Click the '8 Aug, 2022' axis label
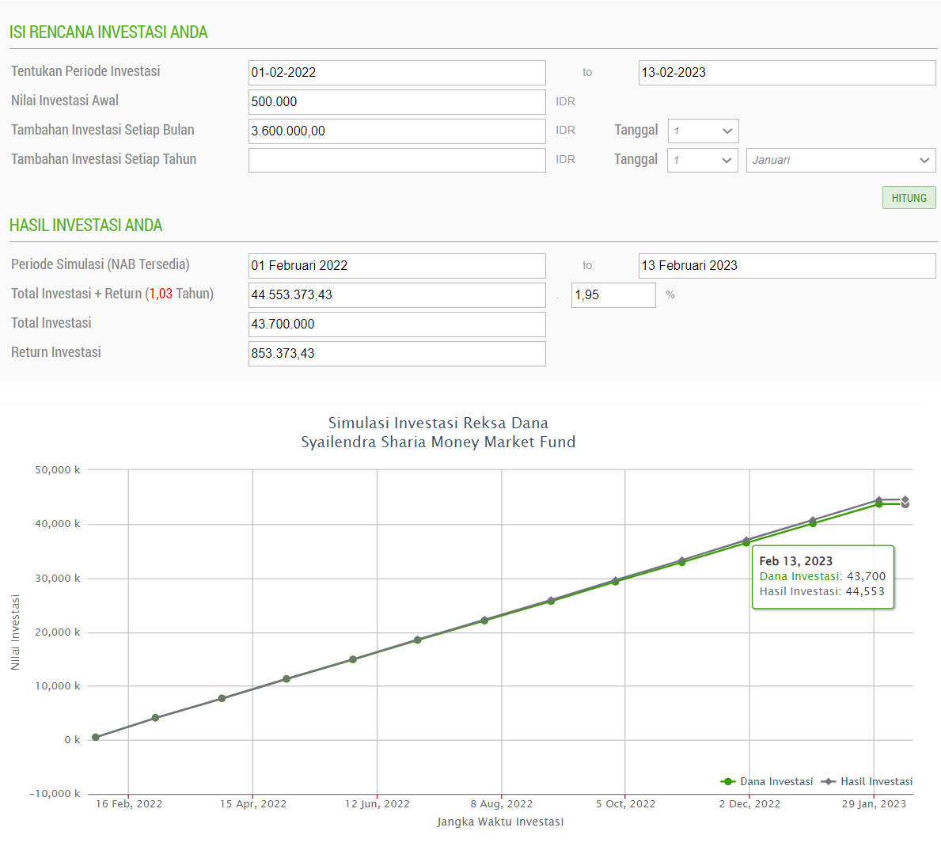 pos(502,804)
